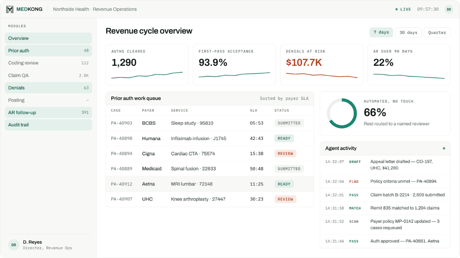Click 'Knee arthroplasty · 27447' service
The height and width of the screenshot is (258, 460).
(198, 199)
